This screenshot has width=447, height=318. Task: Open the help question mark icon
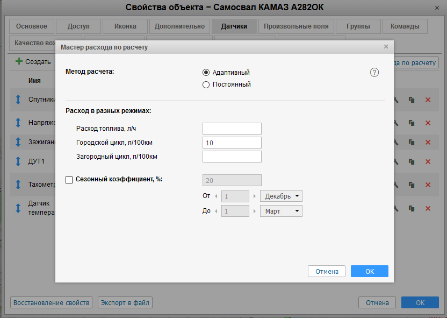point(374,73)
